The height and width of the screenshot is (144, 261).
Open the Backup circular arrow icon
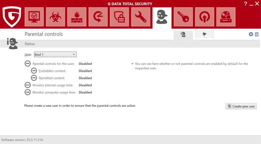pyautogui.click(x=98, y=17)
